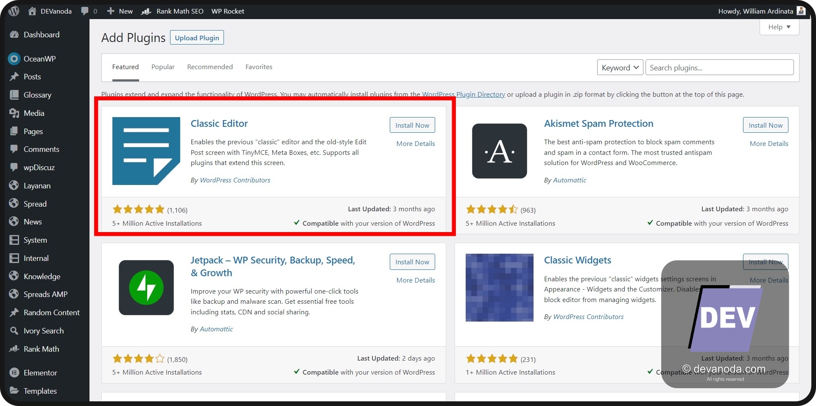Click the Classic Editor star rating
The image size is (816, 406).
138,209
